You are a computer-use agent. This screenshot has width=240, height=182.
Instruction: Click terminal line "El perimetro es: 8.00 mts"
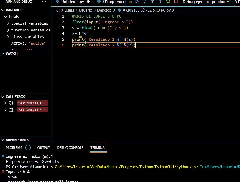coord(33,162)
